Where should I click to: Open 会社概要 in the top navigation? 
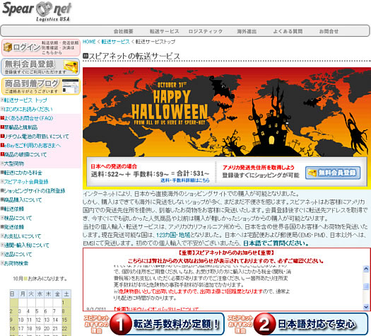point(123,31)
